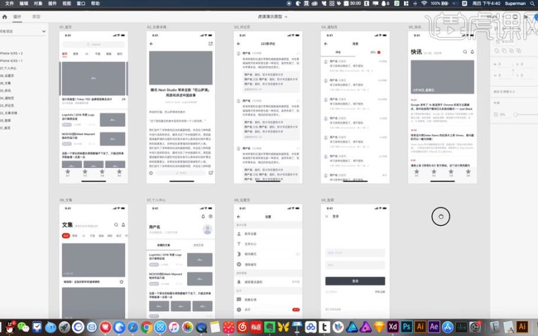
Task: Click the Home icon in XD toolbar
Action: (x=5, y=16)
